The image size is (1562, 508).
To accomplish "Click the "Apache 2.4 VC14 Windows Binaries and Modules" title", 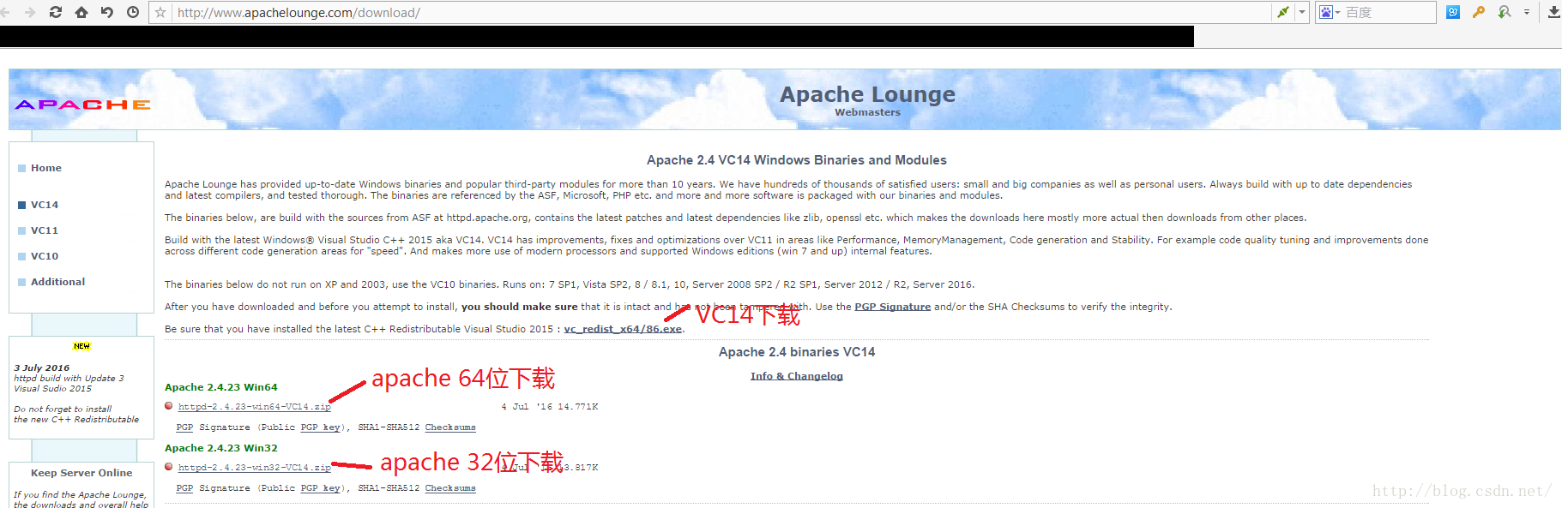I will [x=797, y=160].
